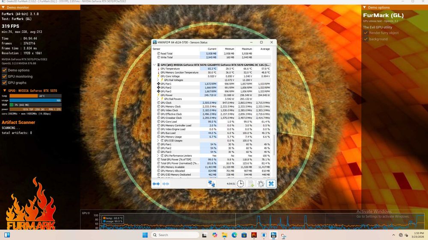The height and width of the screenshot is (240, 428).
Task: Click the GPU 0 temperature usage graph
Action: (262, 221)
